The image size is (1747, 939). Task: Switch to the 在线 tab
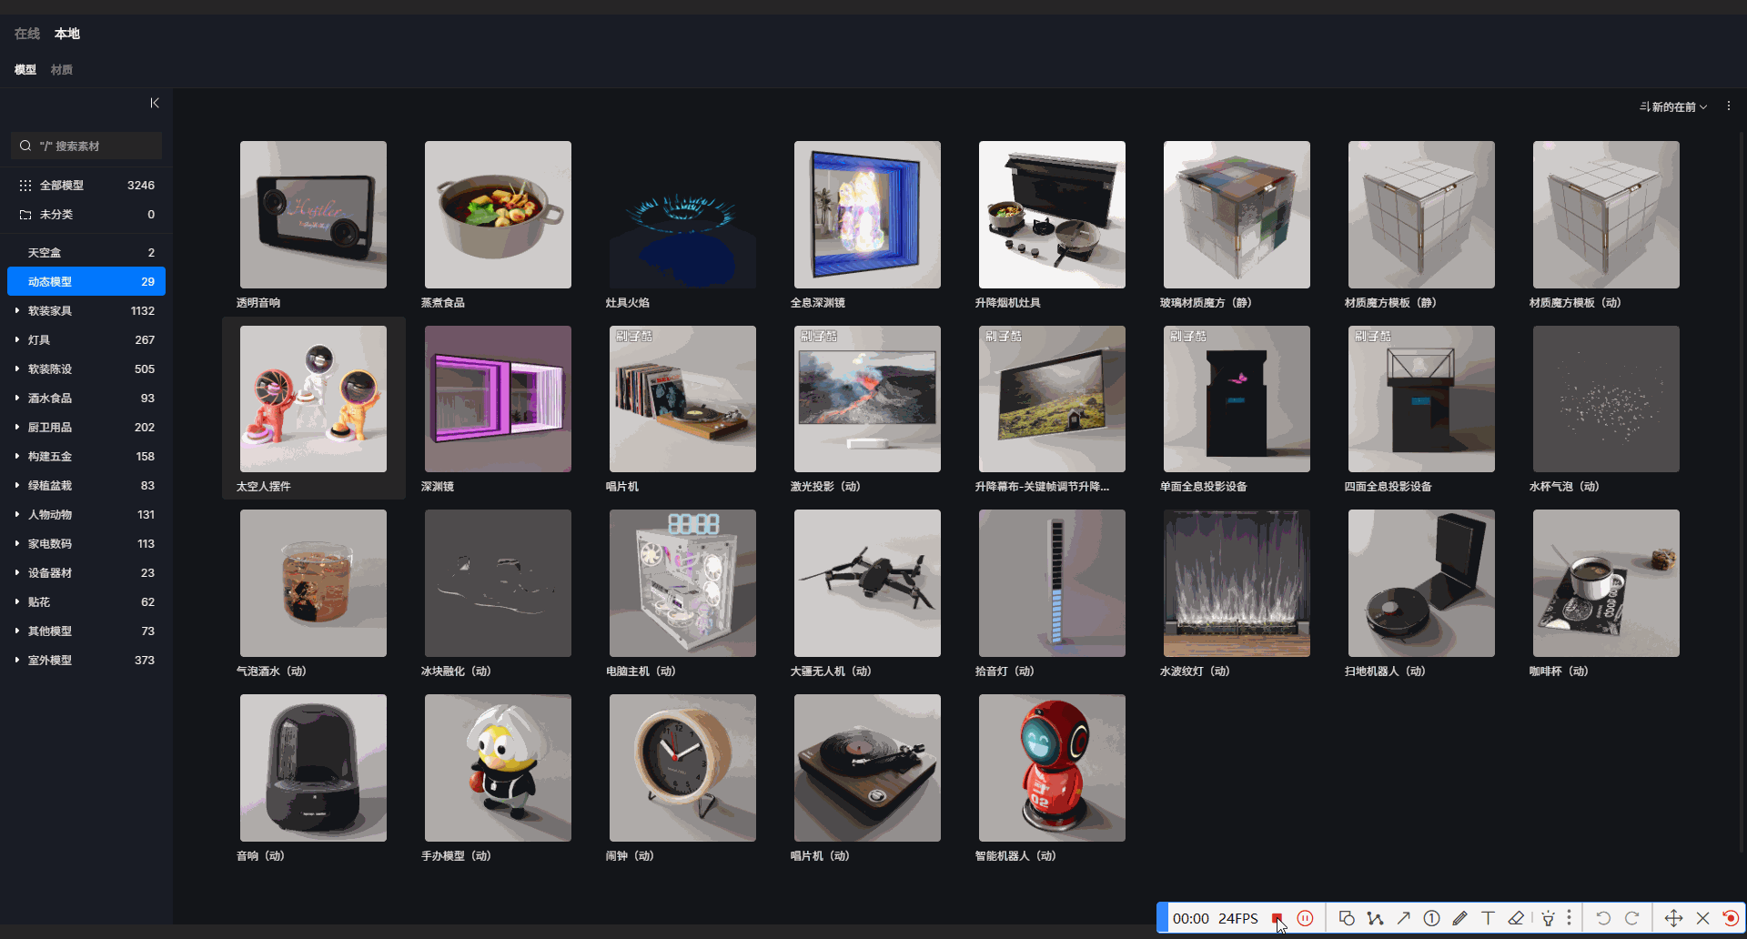click(27, 34)
